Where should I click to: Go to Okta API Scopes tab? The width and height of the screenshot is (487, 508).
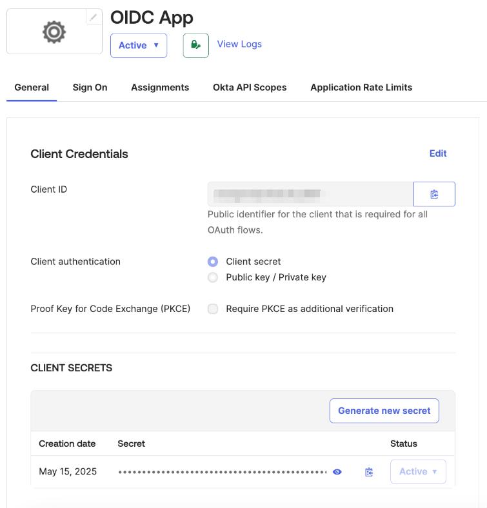coord(250,88)
